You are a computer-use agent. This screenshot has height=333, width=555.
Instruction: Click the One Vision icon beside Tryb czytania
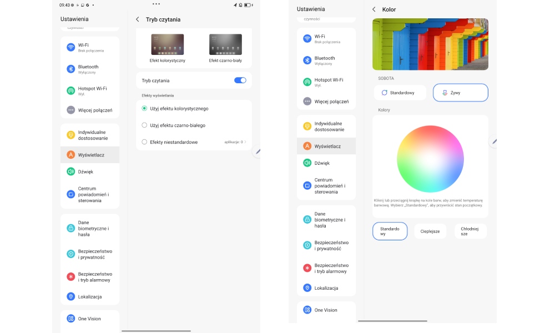tap(70, 319)
